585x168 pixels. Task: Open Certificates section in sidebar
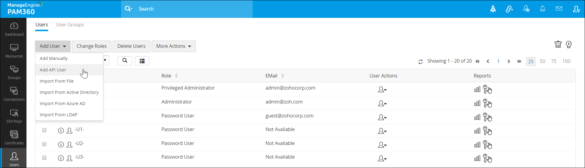tap(14, 137)
